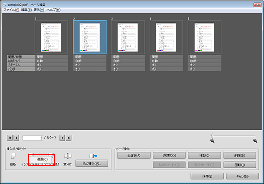This screenshot has height=184, width=264.
Task: Jump to the first page with navigation button
Action: 10,137
